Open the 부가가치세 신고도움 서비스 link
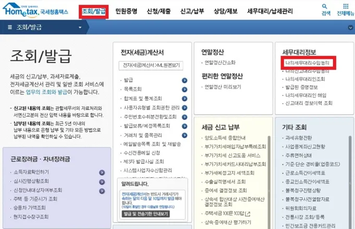This screenshot has width=355, height=229. 232,155
